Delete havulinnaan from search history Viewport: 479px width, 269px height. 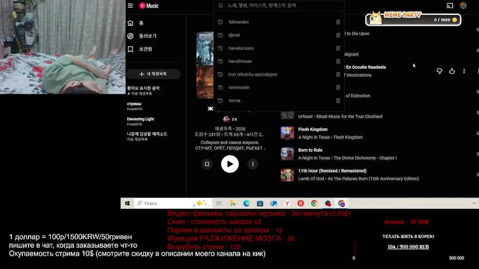point(338,61)
